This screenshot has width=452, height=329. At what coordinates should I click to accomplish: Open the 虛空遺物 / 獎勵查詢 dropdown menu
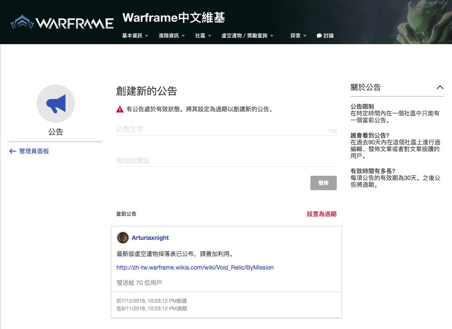247,36
